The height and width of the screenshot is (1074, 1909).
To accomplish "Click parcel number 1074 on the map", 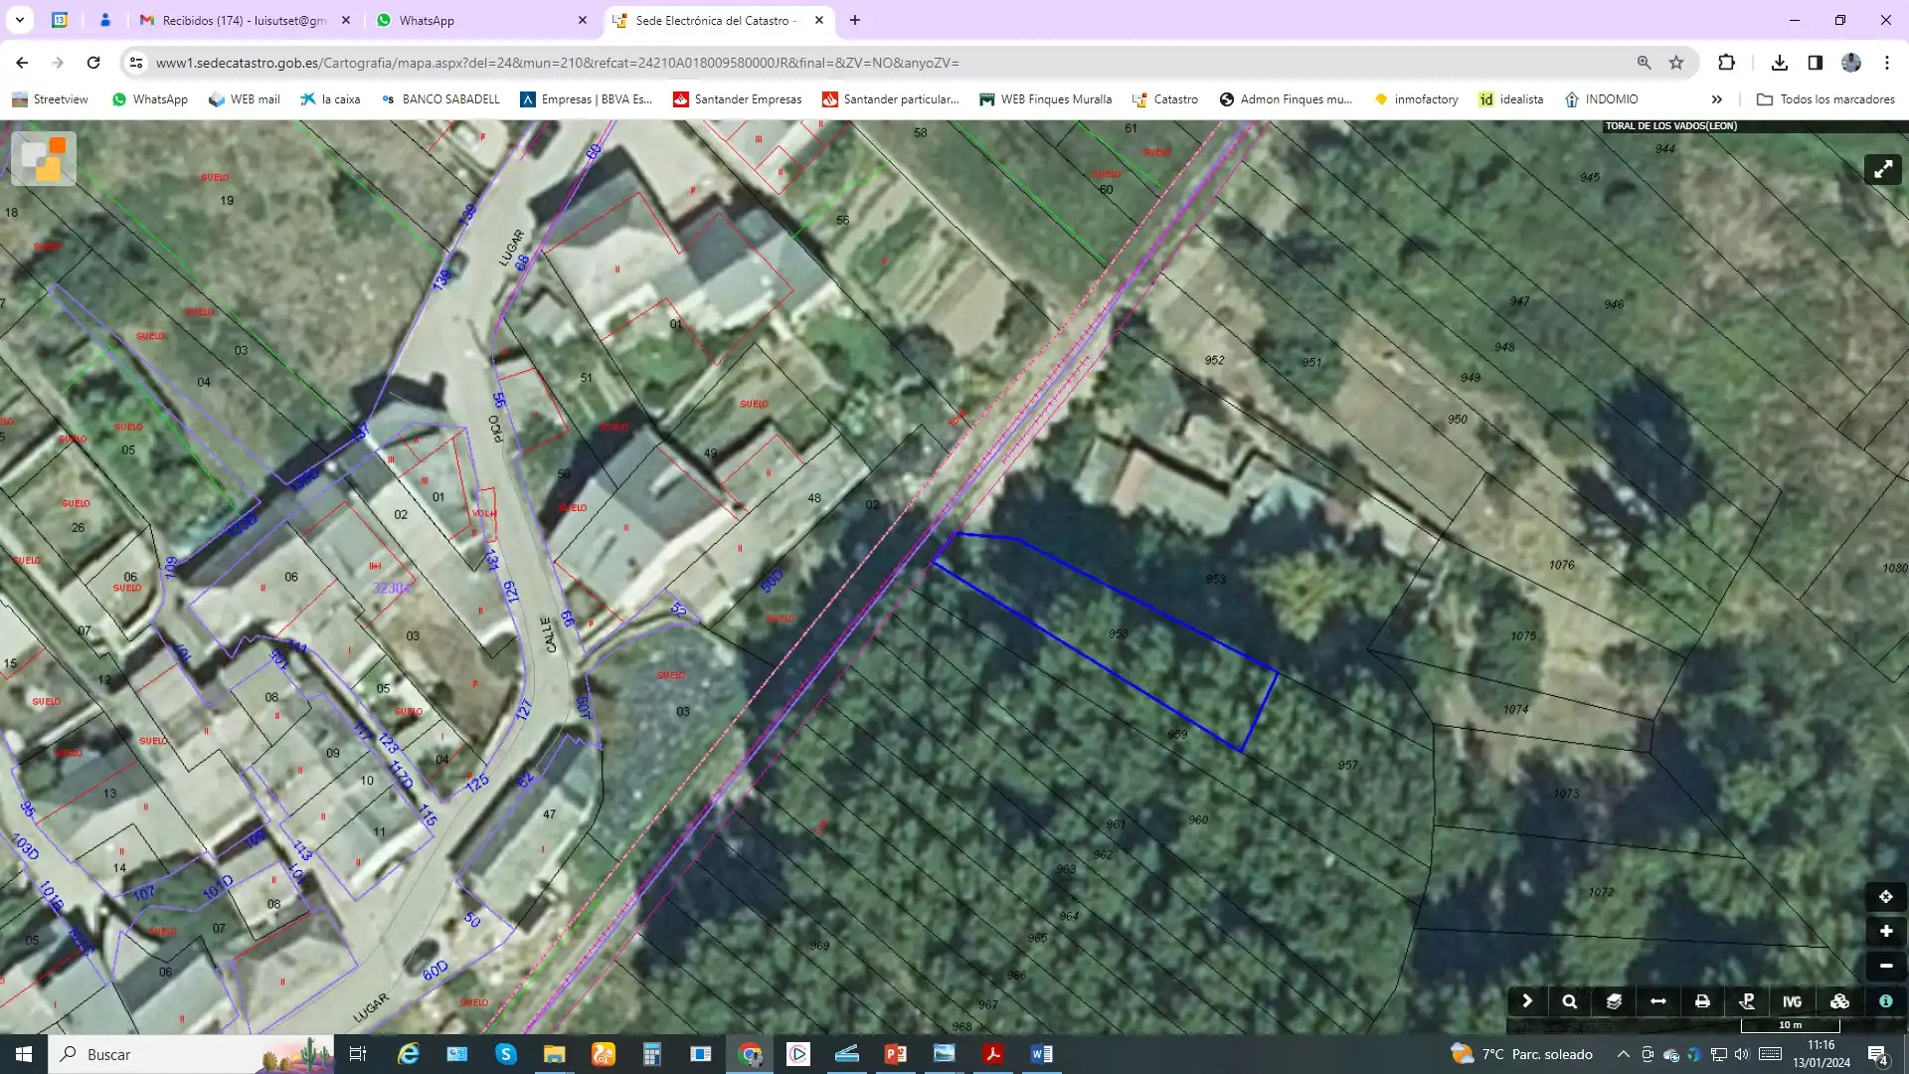I will coord(1516,709).
